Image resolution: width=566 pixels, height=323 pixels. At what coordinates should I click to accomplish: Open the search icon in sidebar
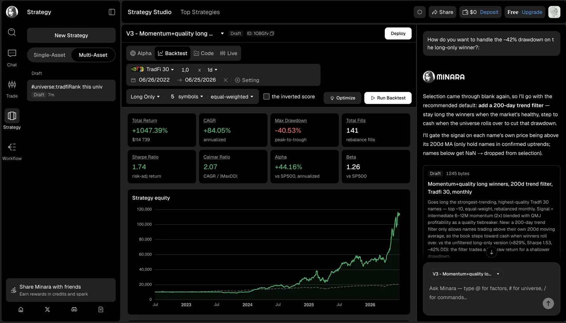[x=12, y=32]
